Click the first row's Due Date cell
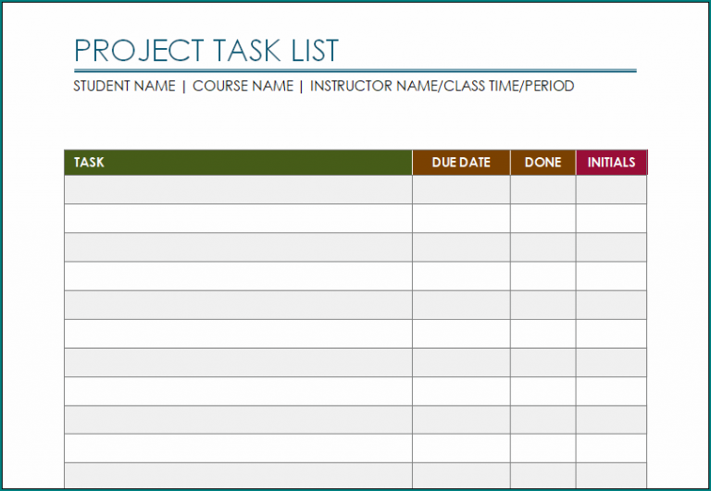This screenshot has height=491, width=711. [461, 190]
